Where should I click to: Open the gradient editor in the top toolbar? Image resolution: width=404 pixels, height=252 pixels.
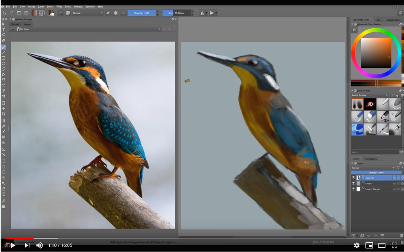(x=34, y=13)
